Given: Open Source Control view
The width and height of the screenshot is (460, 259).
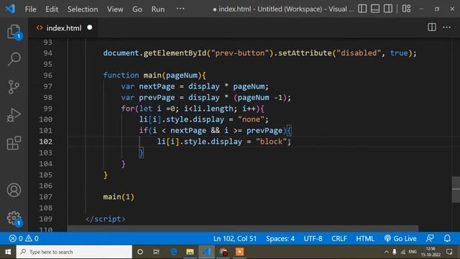Looking at the screenshot, I should (x=14, y=87).
